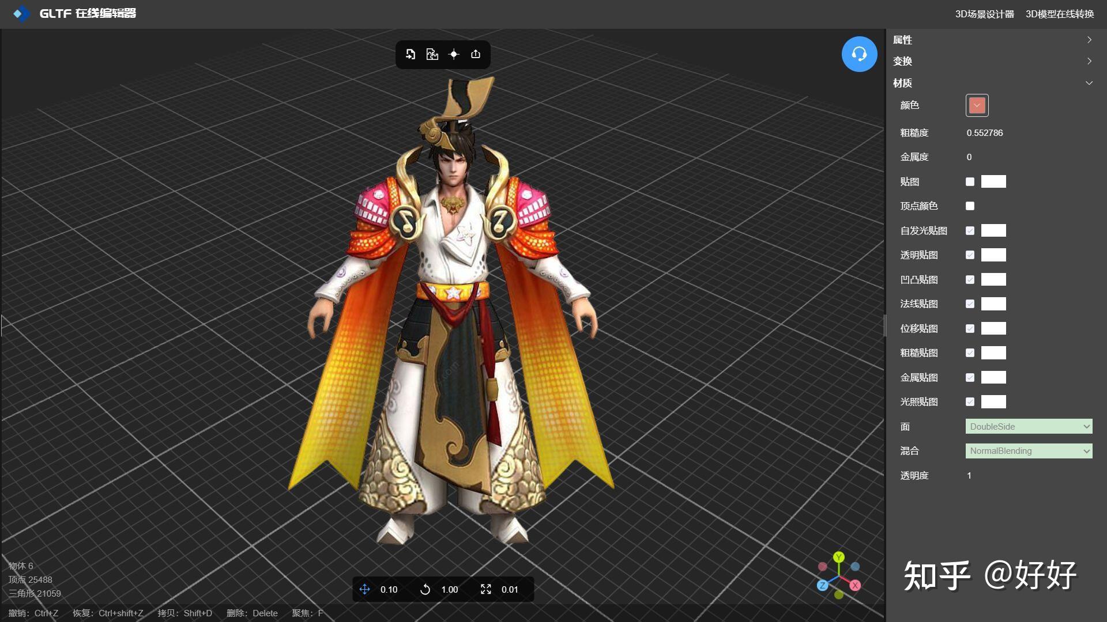The height and width of the screenshot is (622, 1107).
Task: Click the 顶点 25488 vertex count text
Action: point(30,579)
